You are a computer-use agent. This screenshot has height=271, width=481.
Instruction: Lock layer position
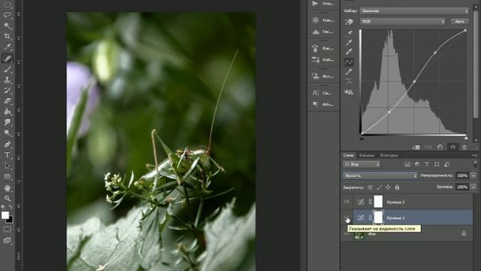[x=388, y=187]
